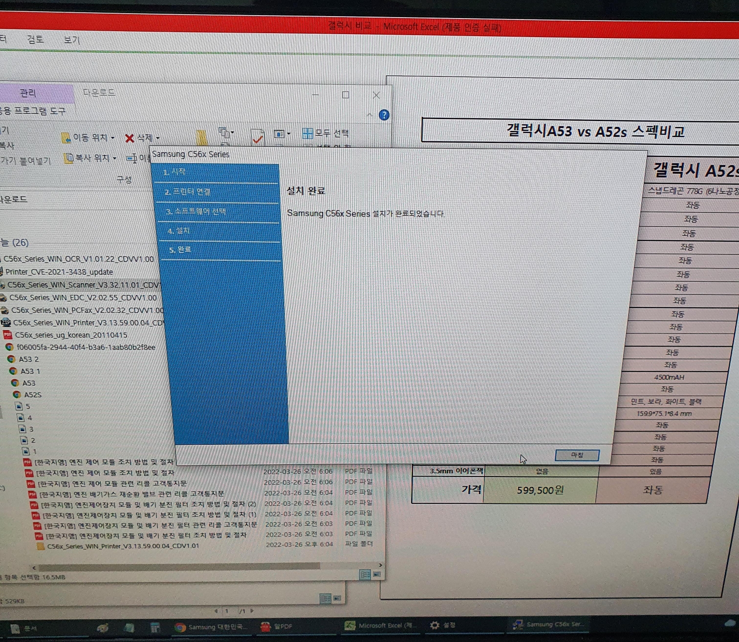Click the Excel cell 3.5mm 이어폰잭
Screen dimensions: 739x642
(449, 471)
